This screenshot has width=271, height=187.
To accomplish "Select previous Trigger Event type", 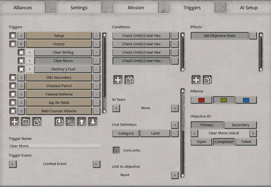I will point(13,164).
